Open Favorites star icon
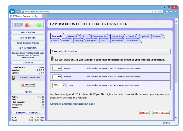The height and width of the screenshot is (131, 183). pos(171,11)
